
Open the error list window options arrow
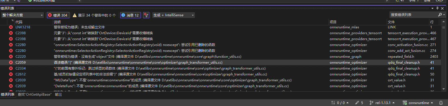432,8
